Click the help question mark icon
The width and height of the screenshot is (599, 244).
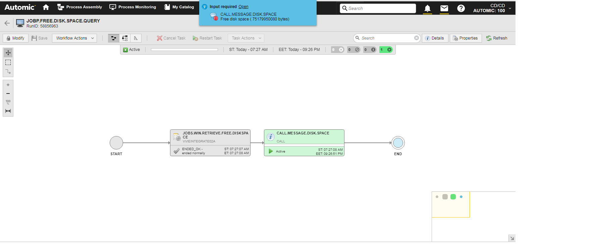click(461, 8)
